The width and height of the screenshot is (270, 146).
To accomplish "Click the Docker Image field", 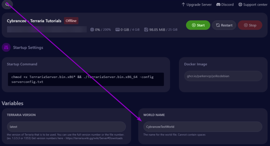I will 223,76.
